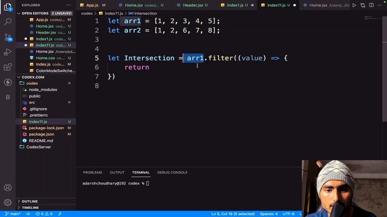The height and width of the screenshot is (217, 387).
Task: Open editor More Actions ellipsis
Action: click(x=380, y=5)
